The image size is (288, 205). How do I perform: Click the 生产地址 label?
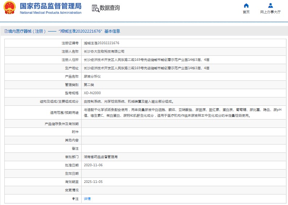tap(72, 68)
